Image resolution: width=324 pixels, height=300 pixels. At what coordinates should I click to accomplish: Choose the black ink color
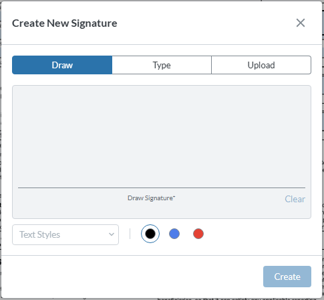pos(150,234)
